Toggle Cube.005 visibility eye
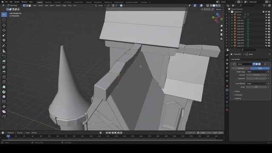Screen dimensions: 272x153 pos(266,32)
